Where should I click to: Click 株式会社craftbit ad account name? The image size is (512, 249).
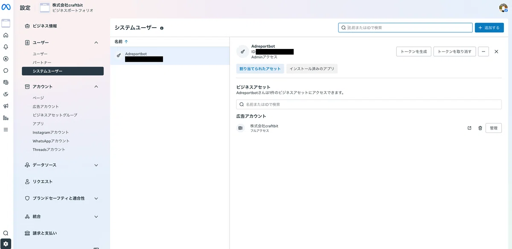click(264, 126)
